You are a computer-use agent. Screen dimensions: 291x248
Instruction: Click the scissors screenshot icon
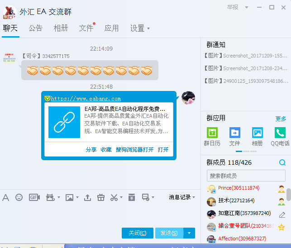pos(114,197)
